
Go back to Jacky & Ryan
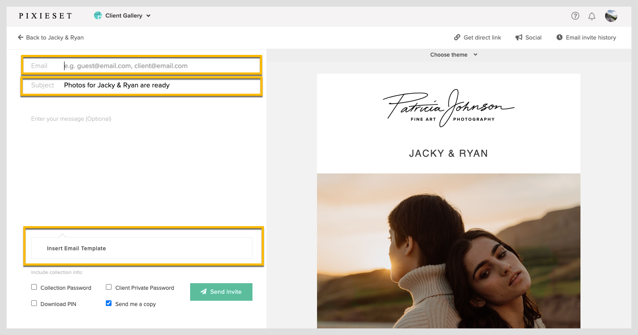(50, 37)
